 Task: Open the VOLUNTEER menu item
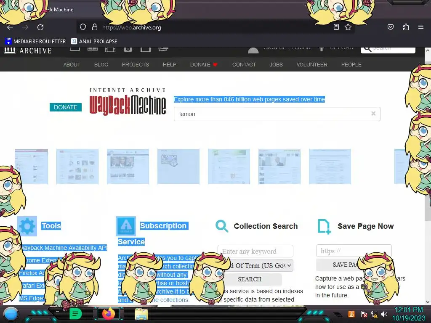pos(312,64)
